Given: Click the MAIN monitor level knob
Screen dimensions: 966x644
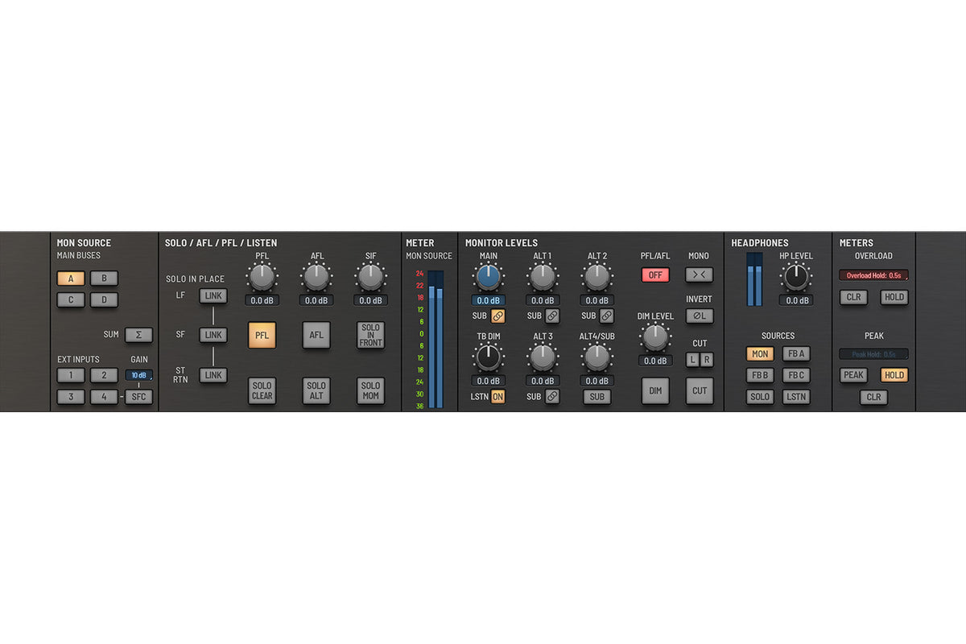Looking at the screenshot, I should point(489,277).
